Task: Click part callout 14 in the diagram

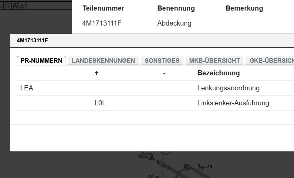Action: click(x=210, y=166)
